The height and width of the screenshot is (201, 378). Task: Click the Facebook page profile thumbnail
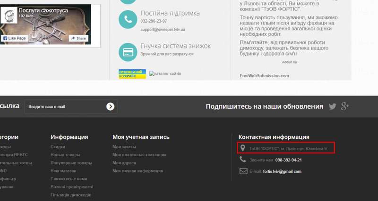pos(9,16)
